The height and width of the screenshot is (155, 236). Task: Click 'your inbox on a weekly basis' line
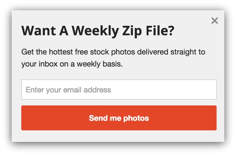point(72,64)
